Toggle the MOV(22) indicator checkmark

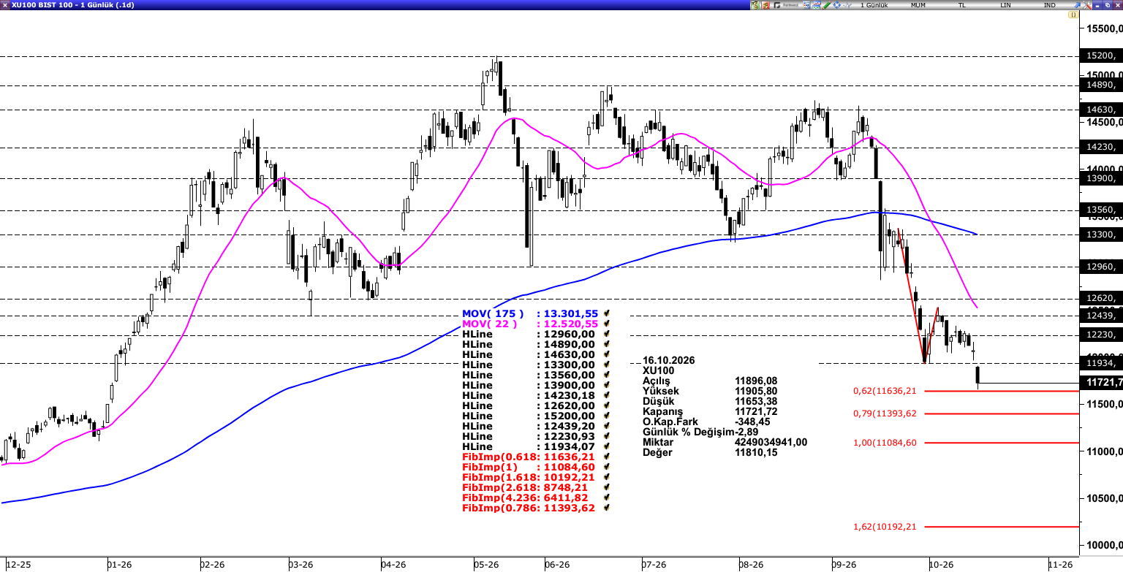[x=607, y=324]
